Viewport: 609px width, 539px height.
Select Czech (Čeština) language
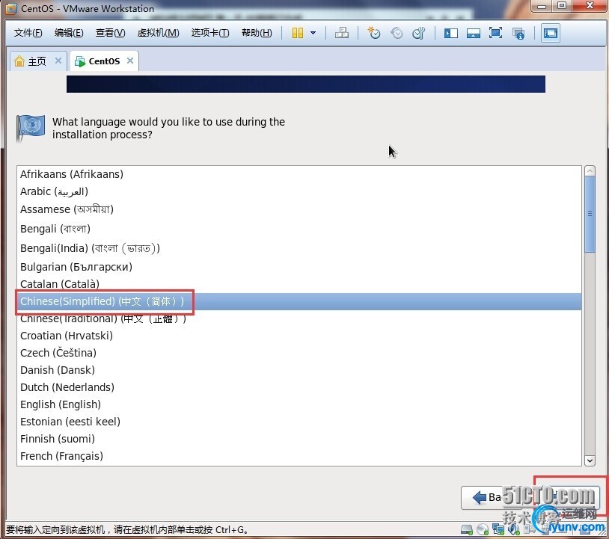[x=299, y=353]
